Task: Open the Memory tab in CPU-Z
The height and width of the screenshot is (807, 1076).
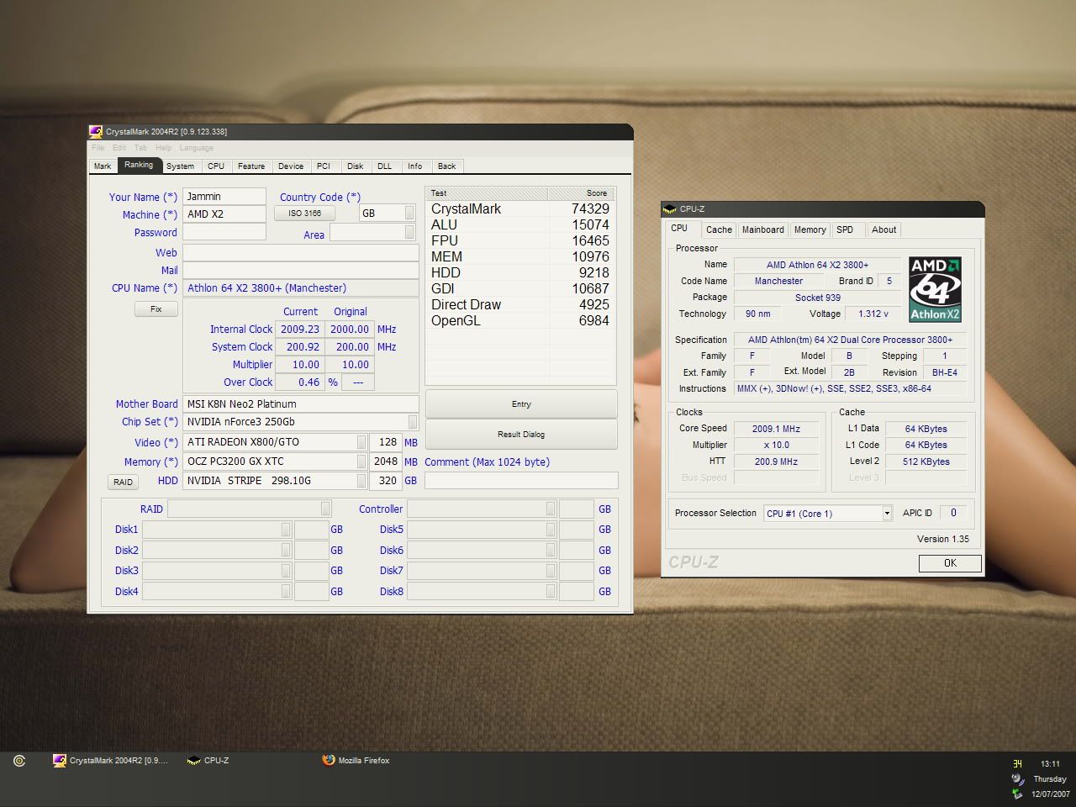Action: 810,229
